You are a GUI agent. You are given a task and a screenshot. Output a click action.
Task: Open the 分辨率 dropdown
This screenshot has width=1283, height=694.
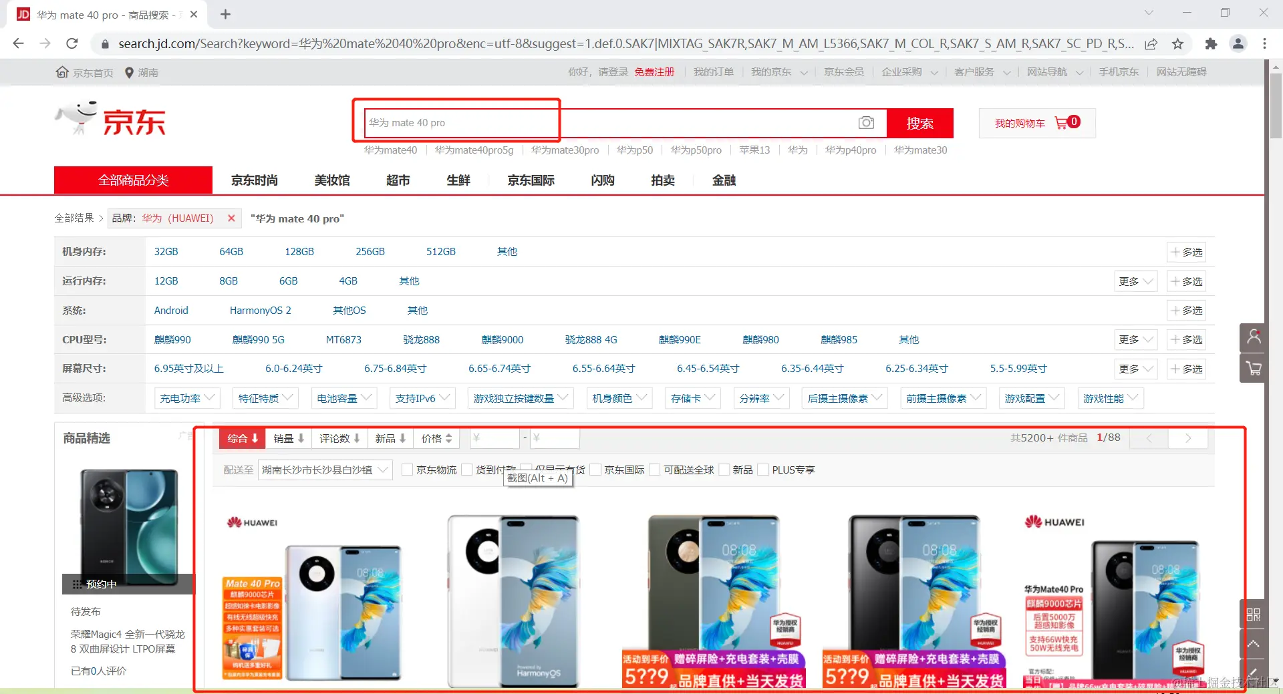tap(761, 398)
